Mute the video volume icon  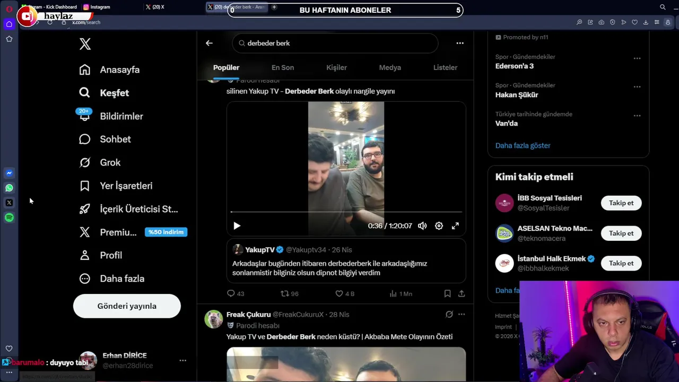(x=422, y=225)
